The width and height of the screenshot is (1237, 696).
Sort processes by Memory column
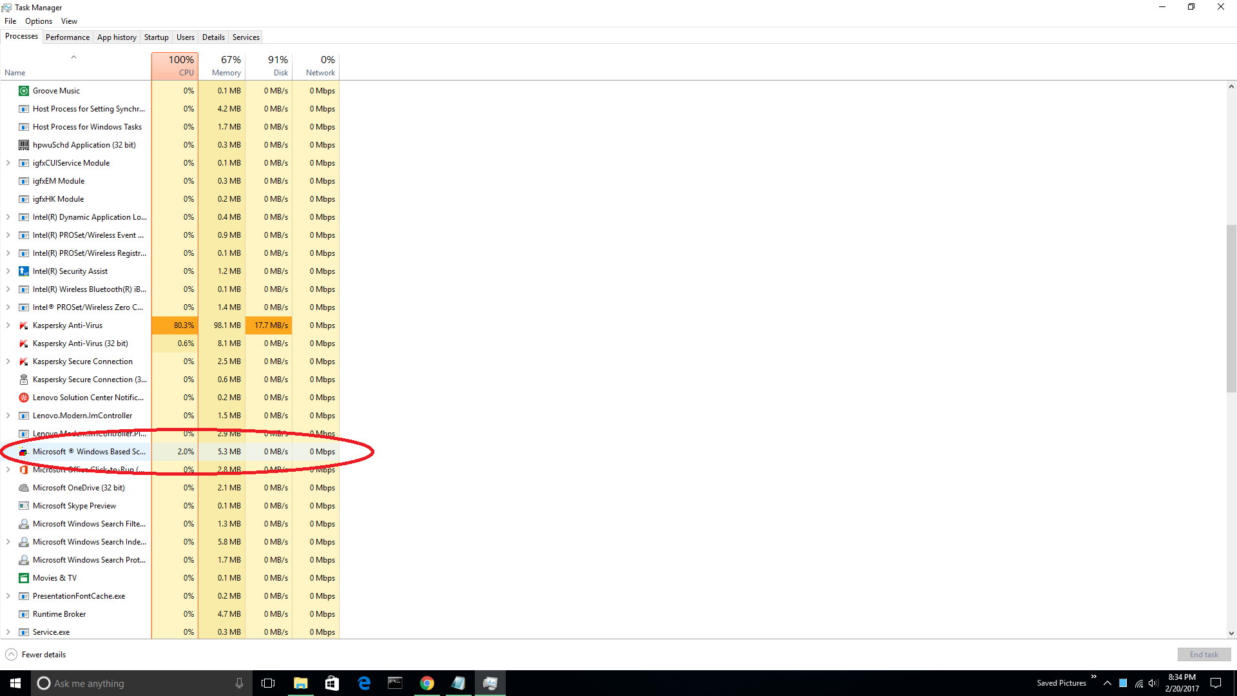point(222,66)
